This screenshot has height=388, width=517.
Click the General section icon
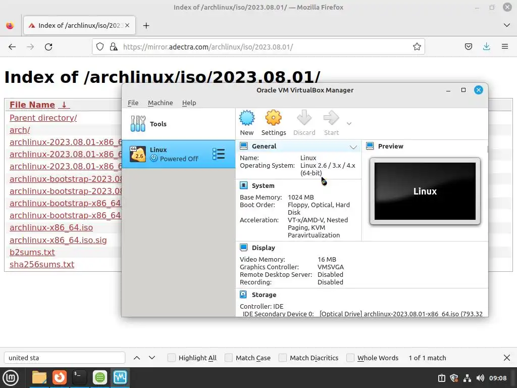244,146
